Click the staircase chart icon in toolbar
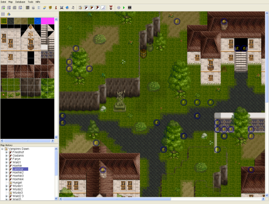Image resolution: width=269 pixels, height=204 pixels. click(103, 8)
